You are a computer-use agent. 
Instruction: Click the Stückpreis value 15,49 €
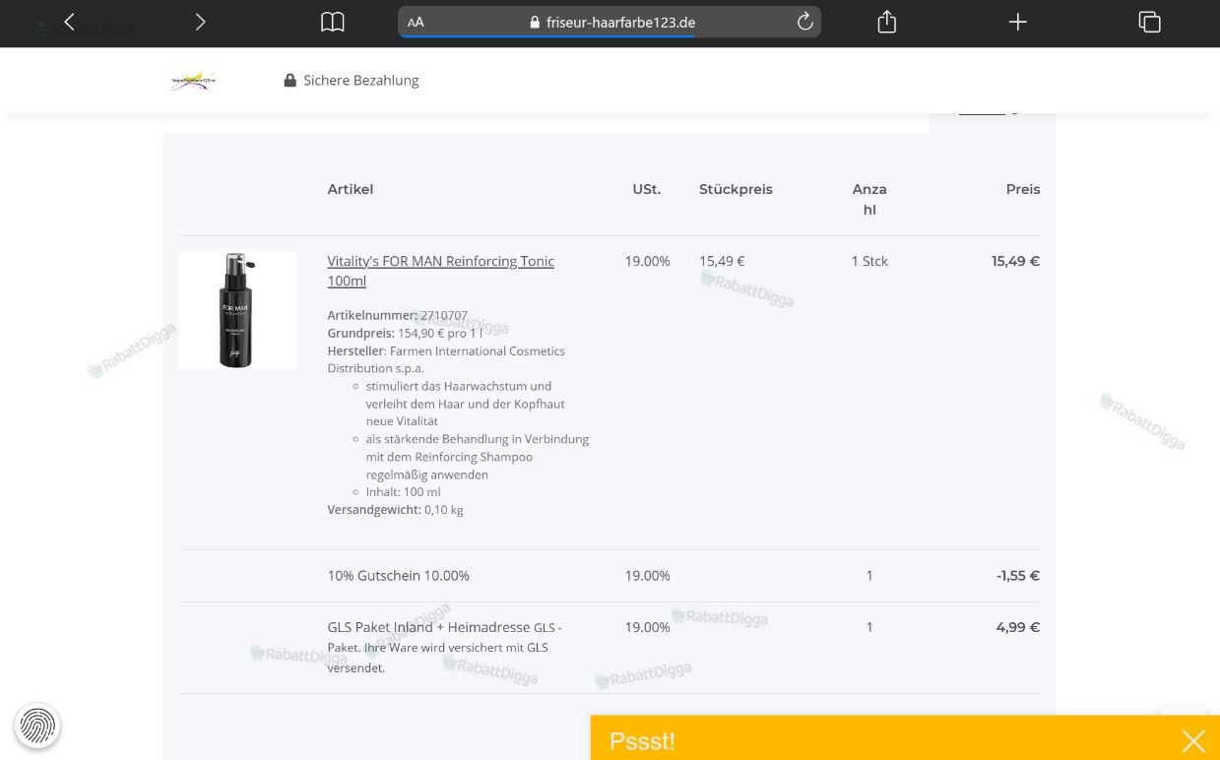pyautogui.click(x=722, y=261)
